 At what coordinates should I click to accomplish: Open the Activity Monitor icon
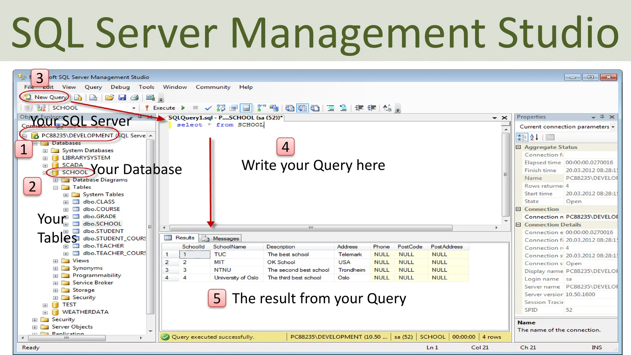click(150, 98)
